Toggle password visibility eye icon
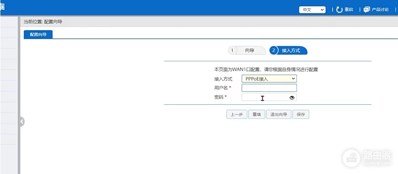Viewport: 398px width, 174px height. [x=292, y=98]
